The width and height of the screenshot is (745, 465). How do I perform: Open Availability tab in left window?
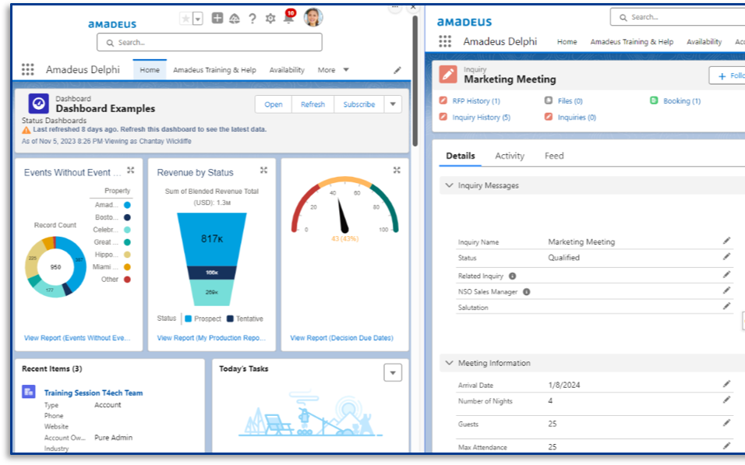click(x=287, y=70)
